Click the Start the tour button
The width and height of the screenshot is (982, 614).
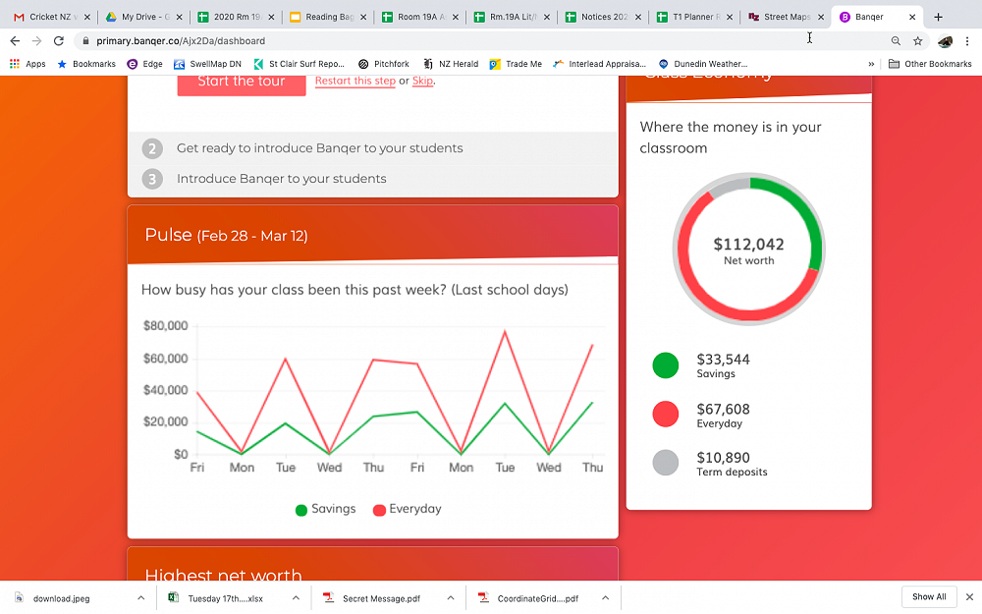click(x=241, y=82)
